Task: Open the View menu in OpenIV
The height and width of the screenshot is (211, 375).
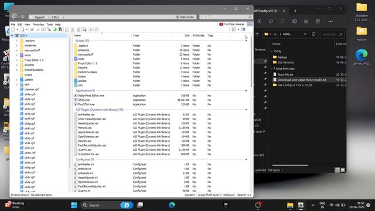Action: [x=28, y=25]
